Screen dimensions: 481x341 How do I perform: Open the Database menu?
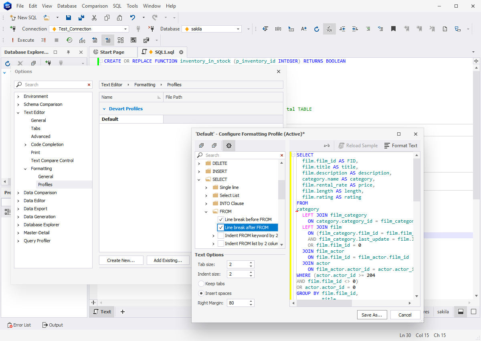pyautogui.click(x=67, y=6)
